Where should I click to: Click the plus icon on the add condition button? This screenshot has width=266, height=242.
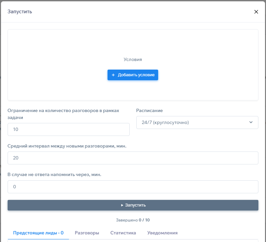pyautogui.click(x=113, y=75)
